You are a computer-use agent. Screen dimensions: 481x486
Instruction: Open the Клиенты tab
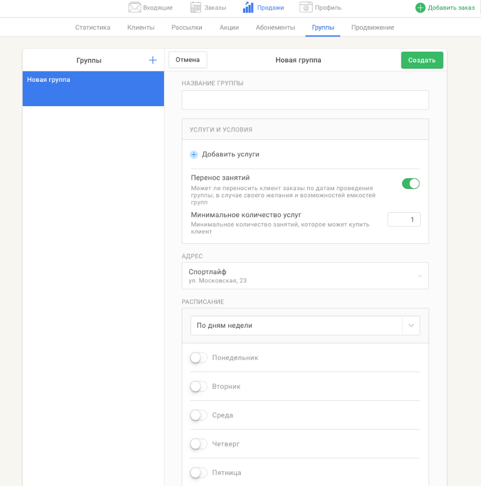point(141,28)
